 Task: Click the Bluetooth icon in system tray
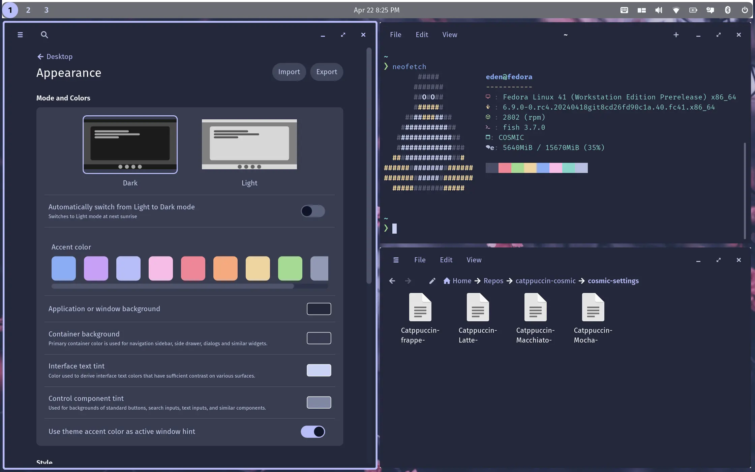[727, 10]
